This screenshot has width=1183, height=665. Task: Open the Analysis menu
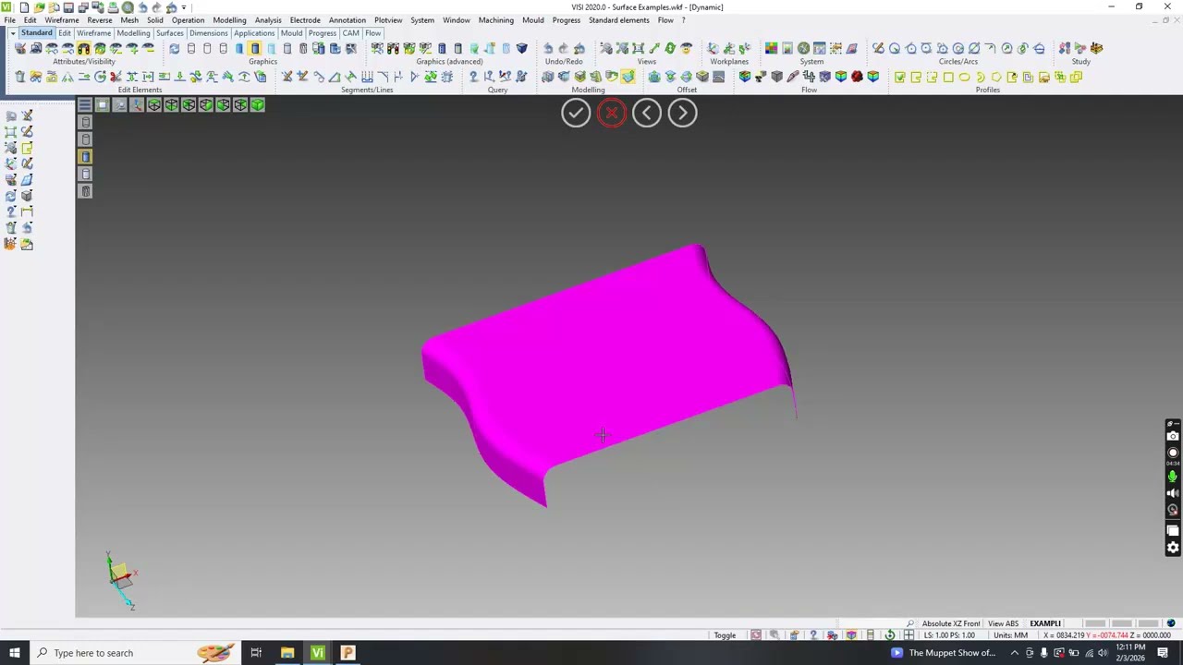(268, 20)
